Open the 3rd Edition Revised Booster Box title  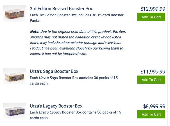coord(61,9)
